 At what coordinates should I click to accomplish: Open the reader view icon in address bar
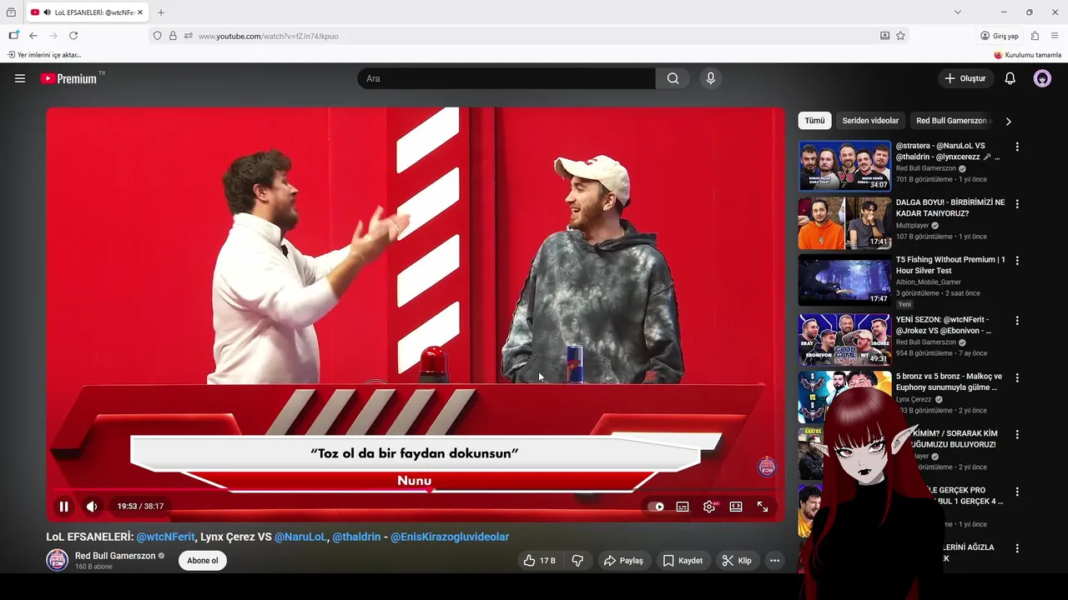click(884, 36)
